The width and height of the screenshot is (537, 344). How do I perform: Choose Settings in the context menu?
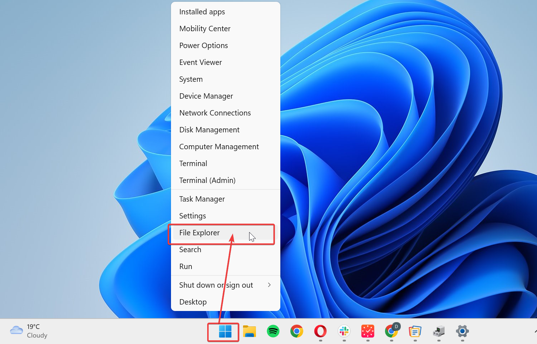pyautogui.click(x=225, y=216)
